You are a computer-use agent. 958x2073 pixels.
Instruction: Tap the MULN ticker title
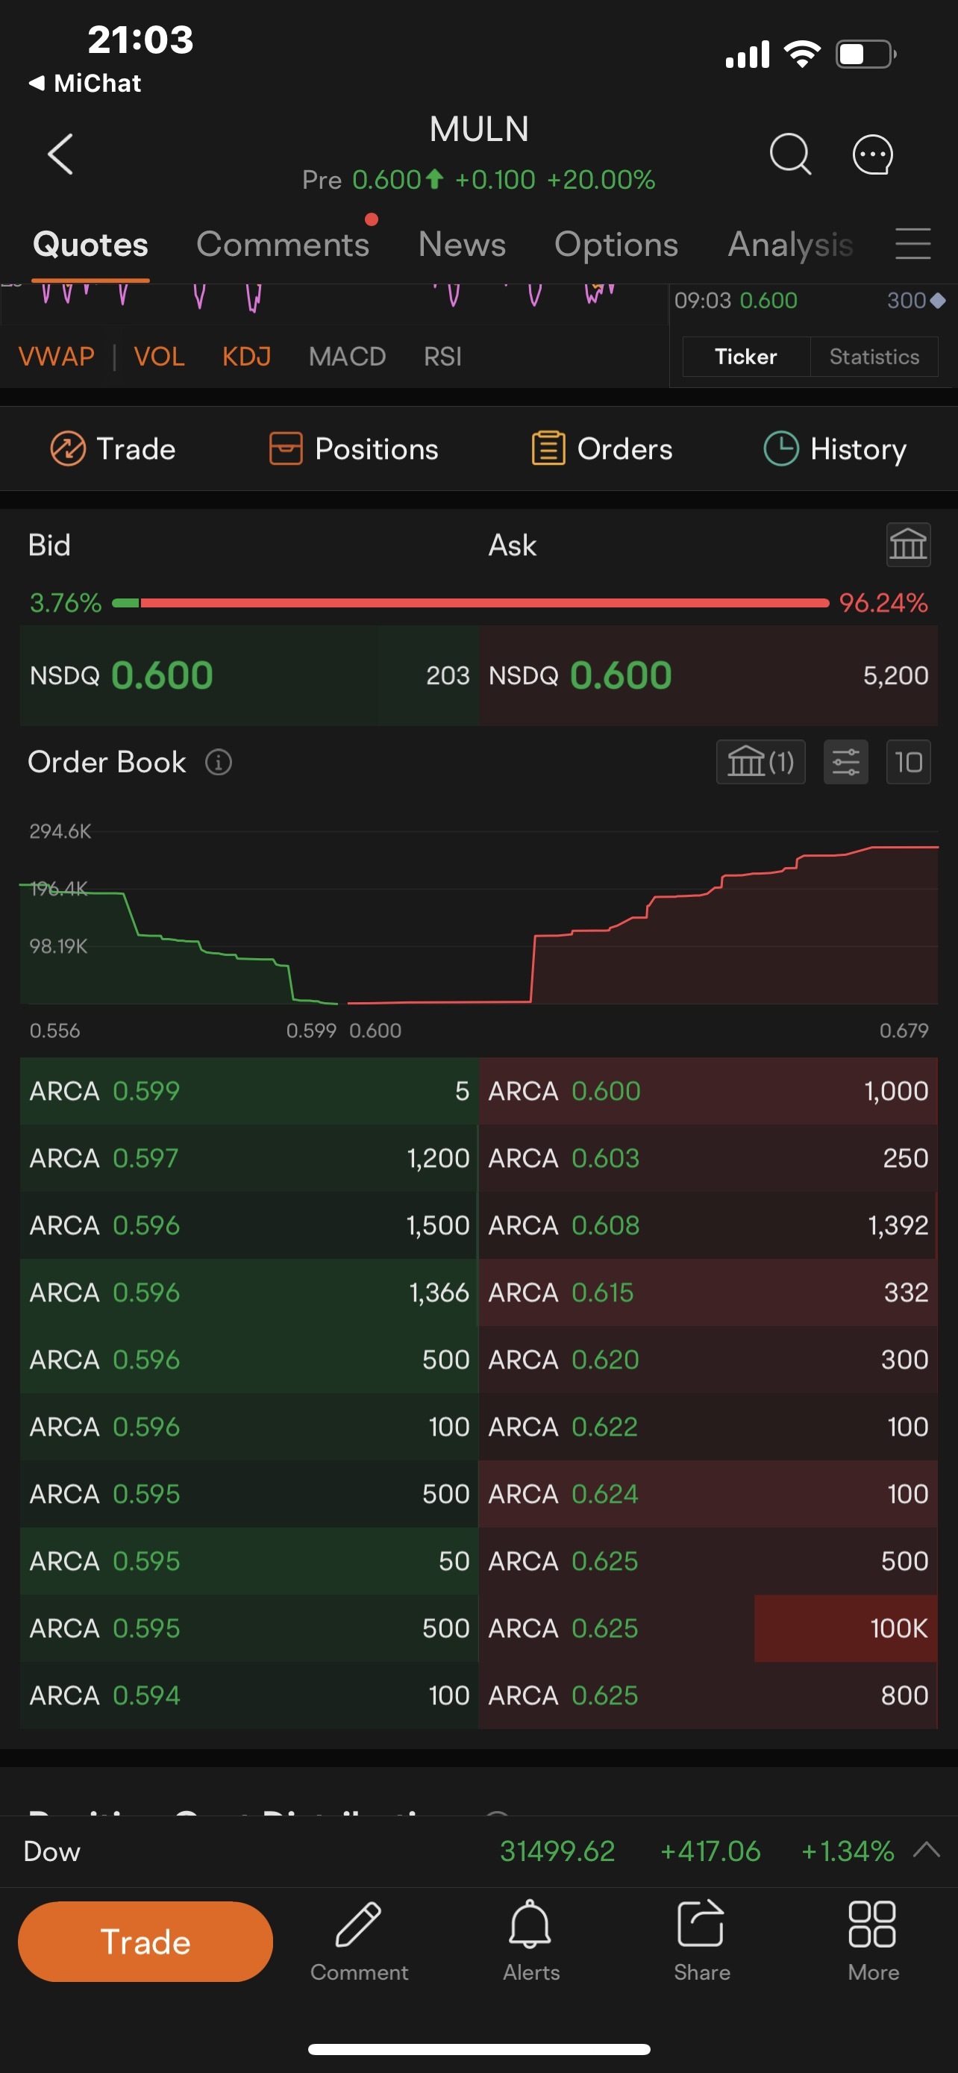(478, 129)
